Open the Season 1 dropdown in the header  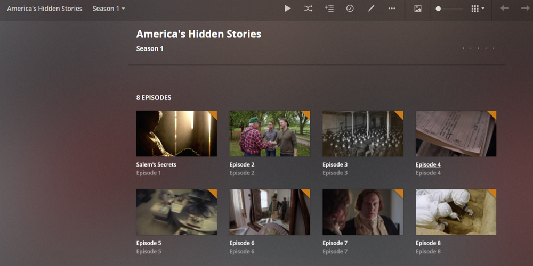click(109, 9)
